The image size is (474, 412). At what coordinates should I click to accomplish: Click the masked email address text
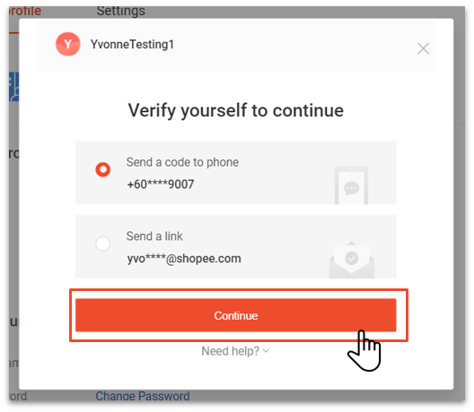[184, 259]
